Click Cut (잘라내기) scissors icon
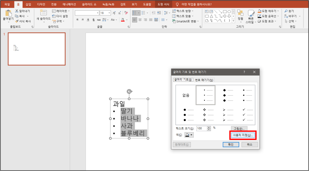Viewport: 309px width, 171px height. point(17,11)
